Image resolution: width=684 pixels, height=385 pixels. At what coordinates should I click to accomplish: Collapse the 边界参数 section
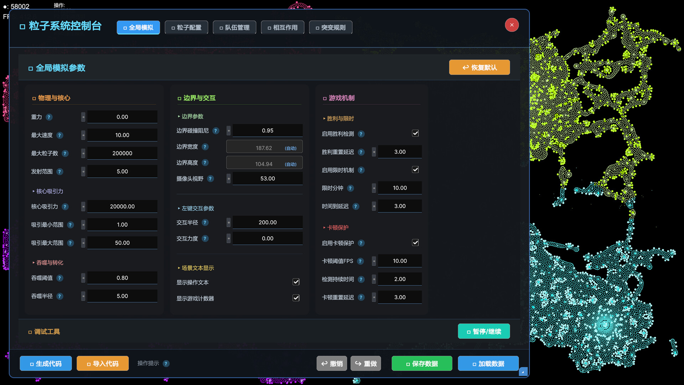[x=180, y=116]
